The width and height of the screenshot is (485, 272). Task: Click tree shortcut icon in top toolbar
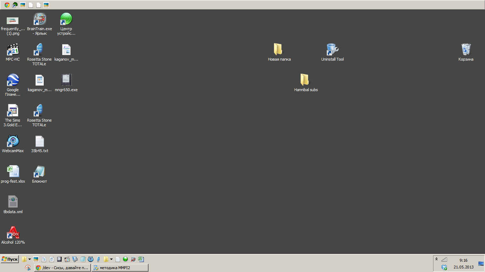click(15, 5)
